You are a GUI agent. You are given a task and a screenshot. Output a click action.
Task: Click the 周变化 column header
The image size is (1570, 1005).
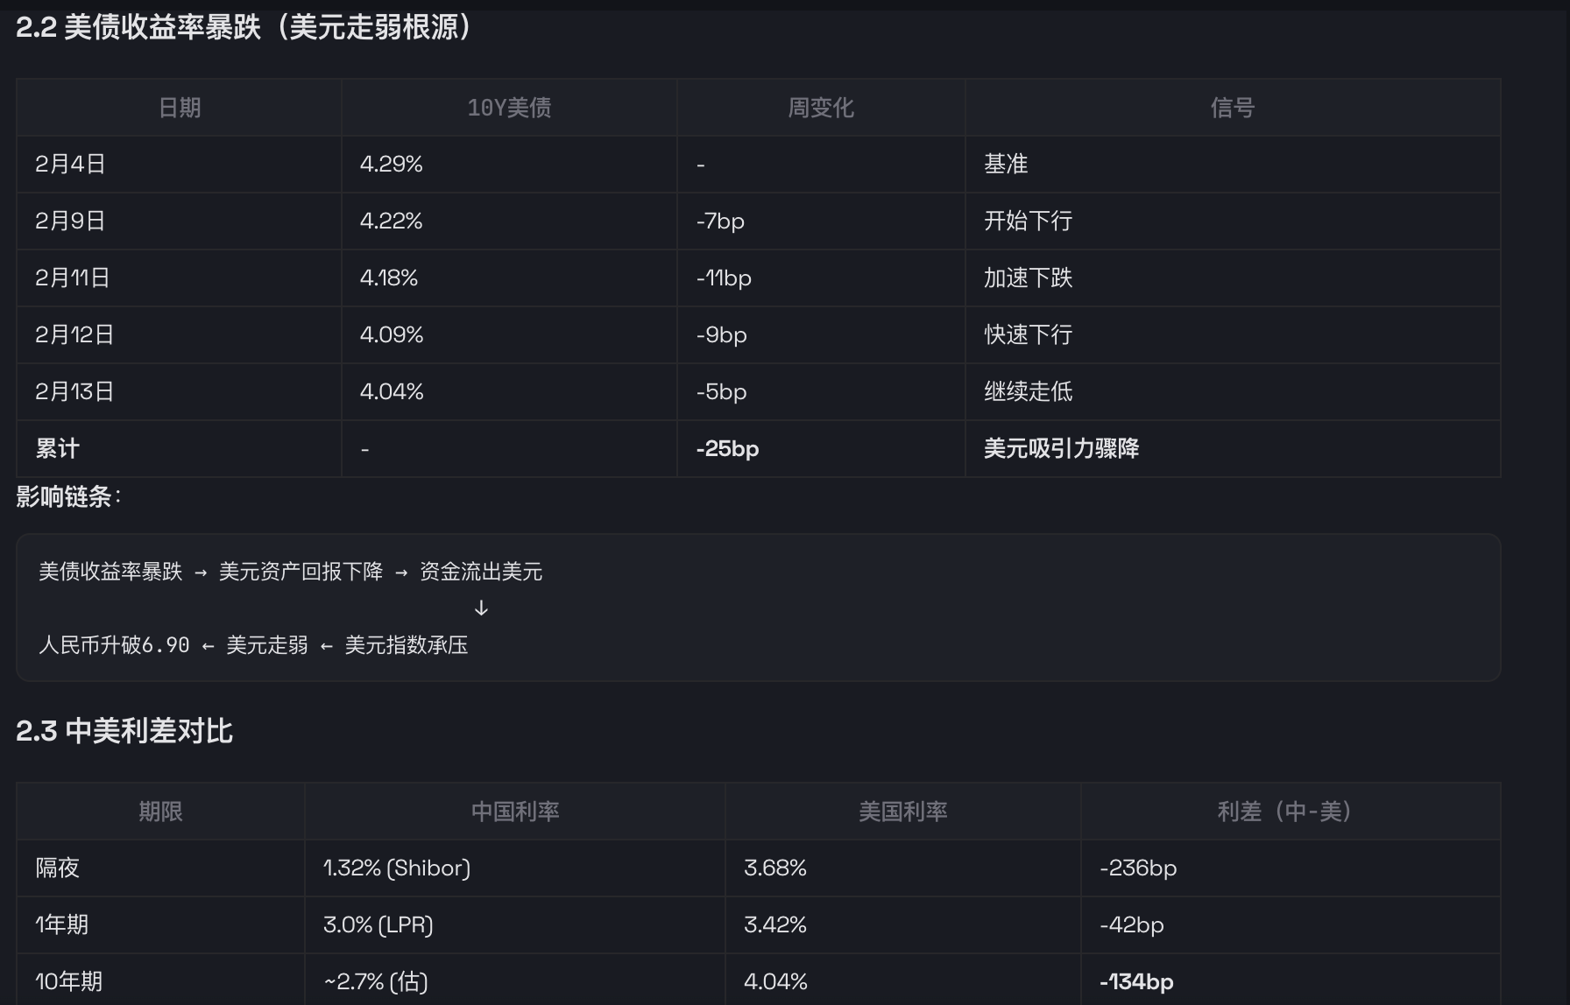coord(821,108)
